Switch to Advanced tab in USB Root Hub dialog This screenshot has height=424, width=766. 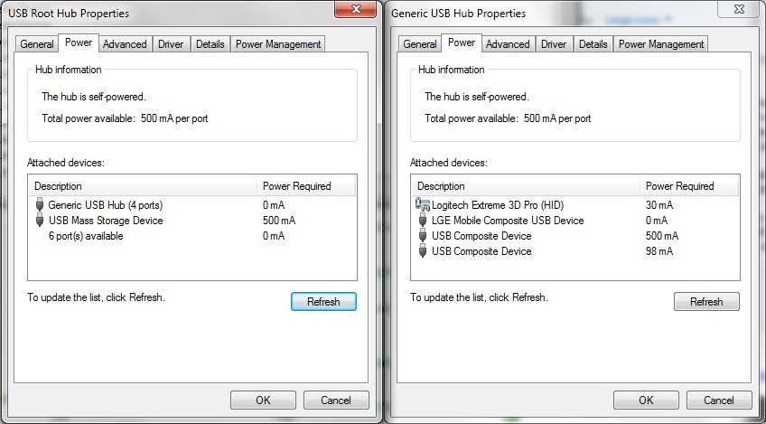[125, 44]
